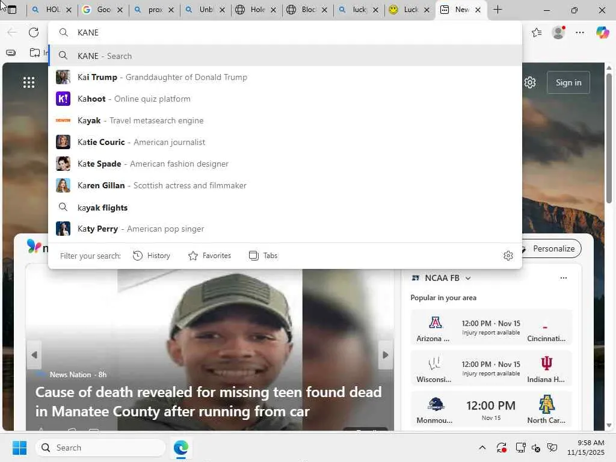Filter search by Tabs

[263, 256]
